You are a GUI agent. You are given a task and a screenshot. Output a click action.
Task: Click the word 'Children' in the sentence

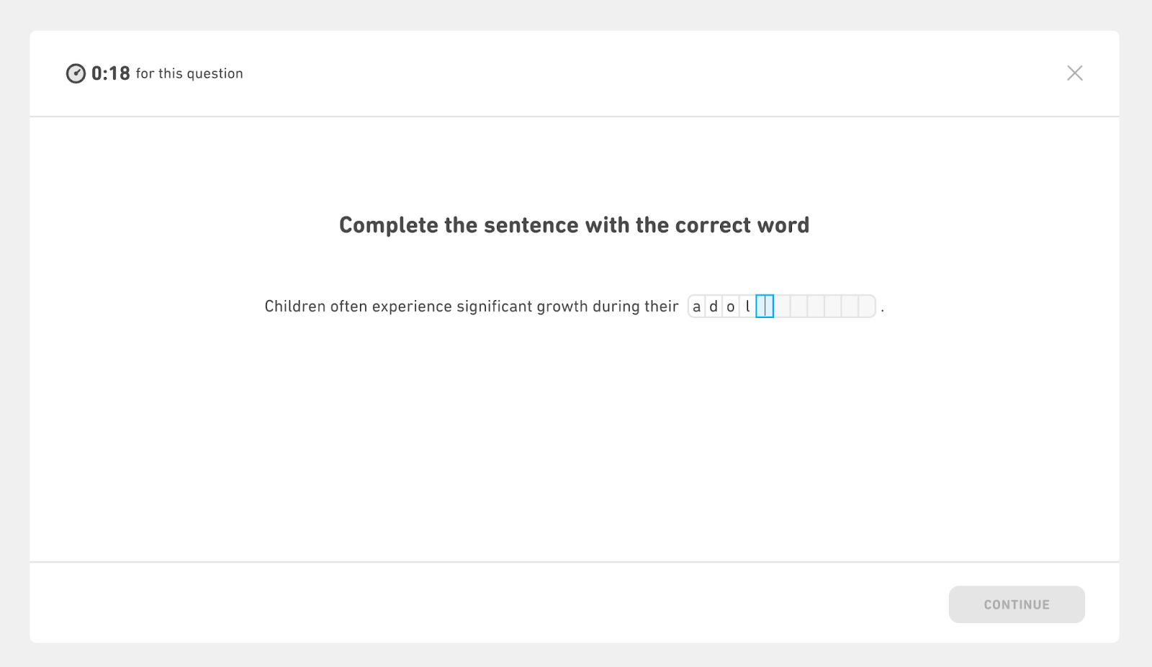(x=295, y=307)
